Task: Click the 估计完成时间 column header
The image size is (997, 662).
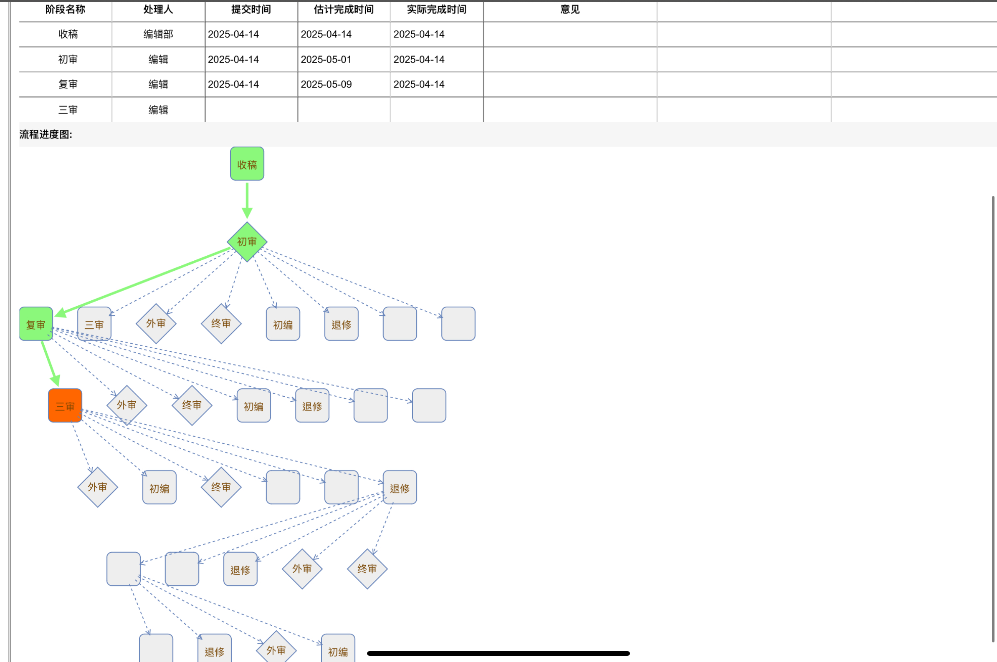Action: (344, 10)
